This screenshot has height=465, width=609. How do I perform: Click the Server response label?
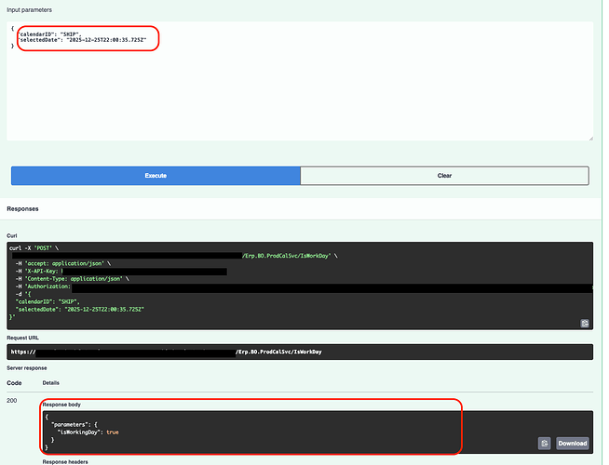pyautogui.click(x=27, y=368)
